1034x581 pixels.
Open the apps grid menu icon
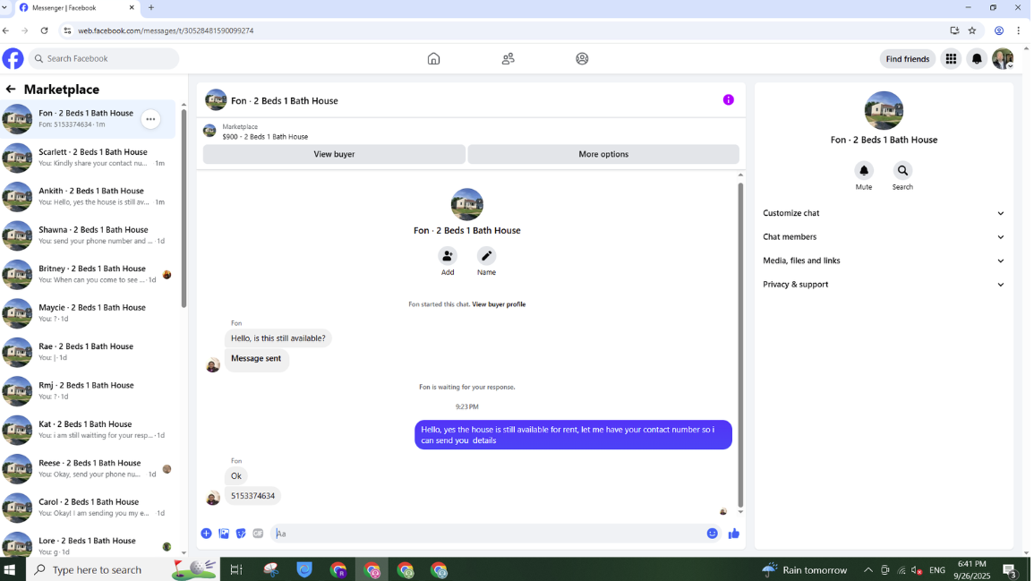pyautogui.click(x=951, y=59)
